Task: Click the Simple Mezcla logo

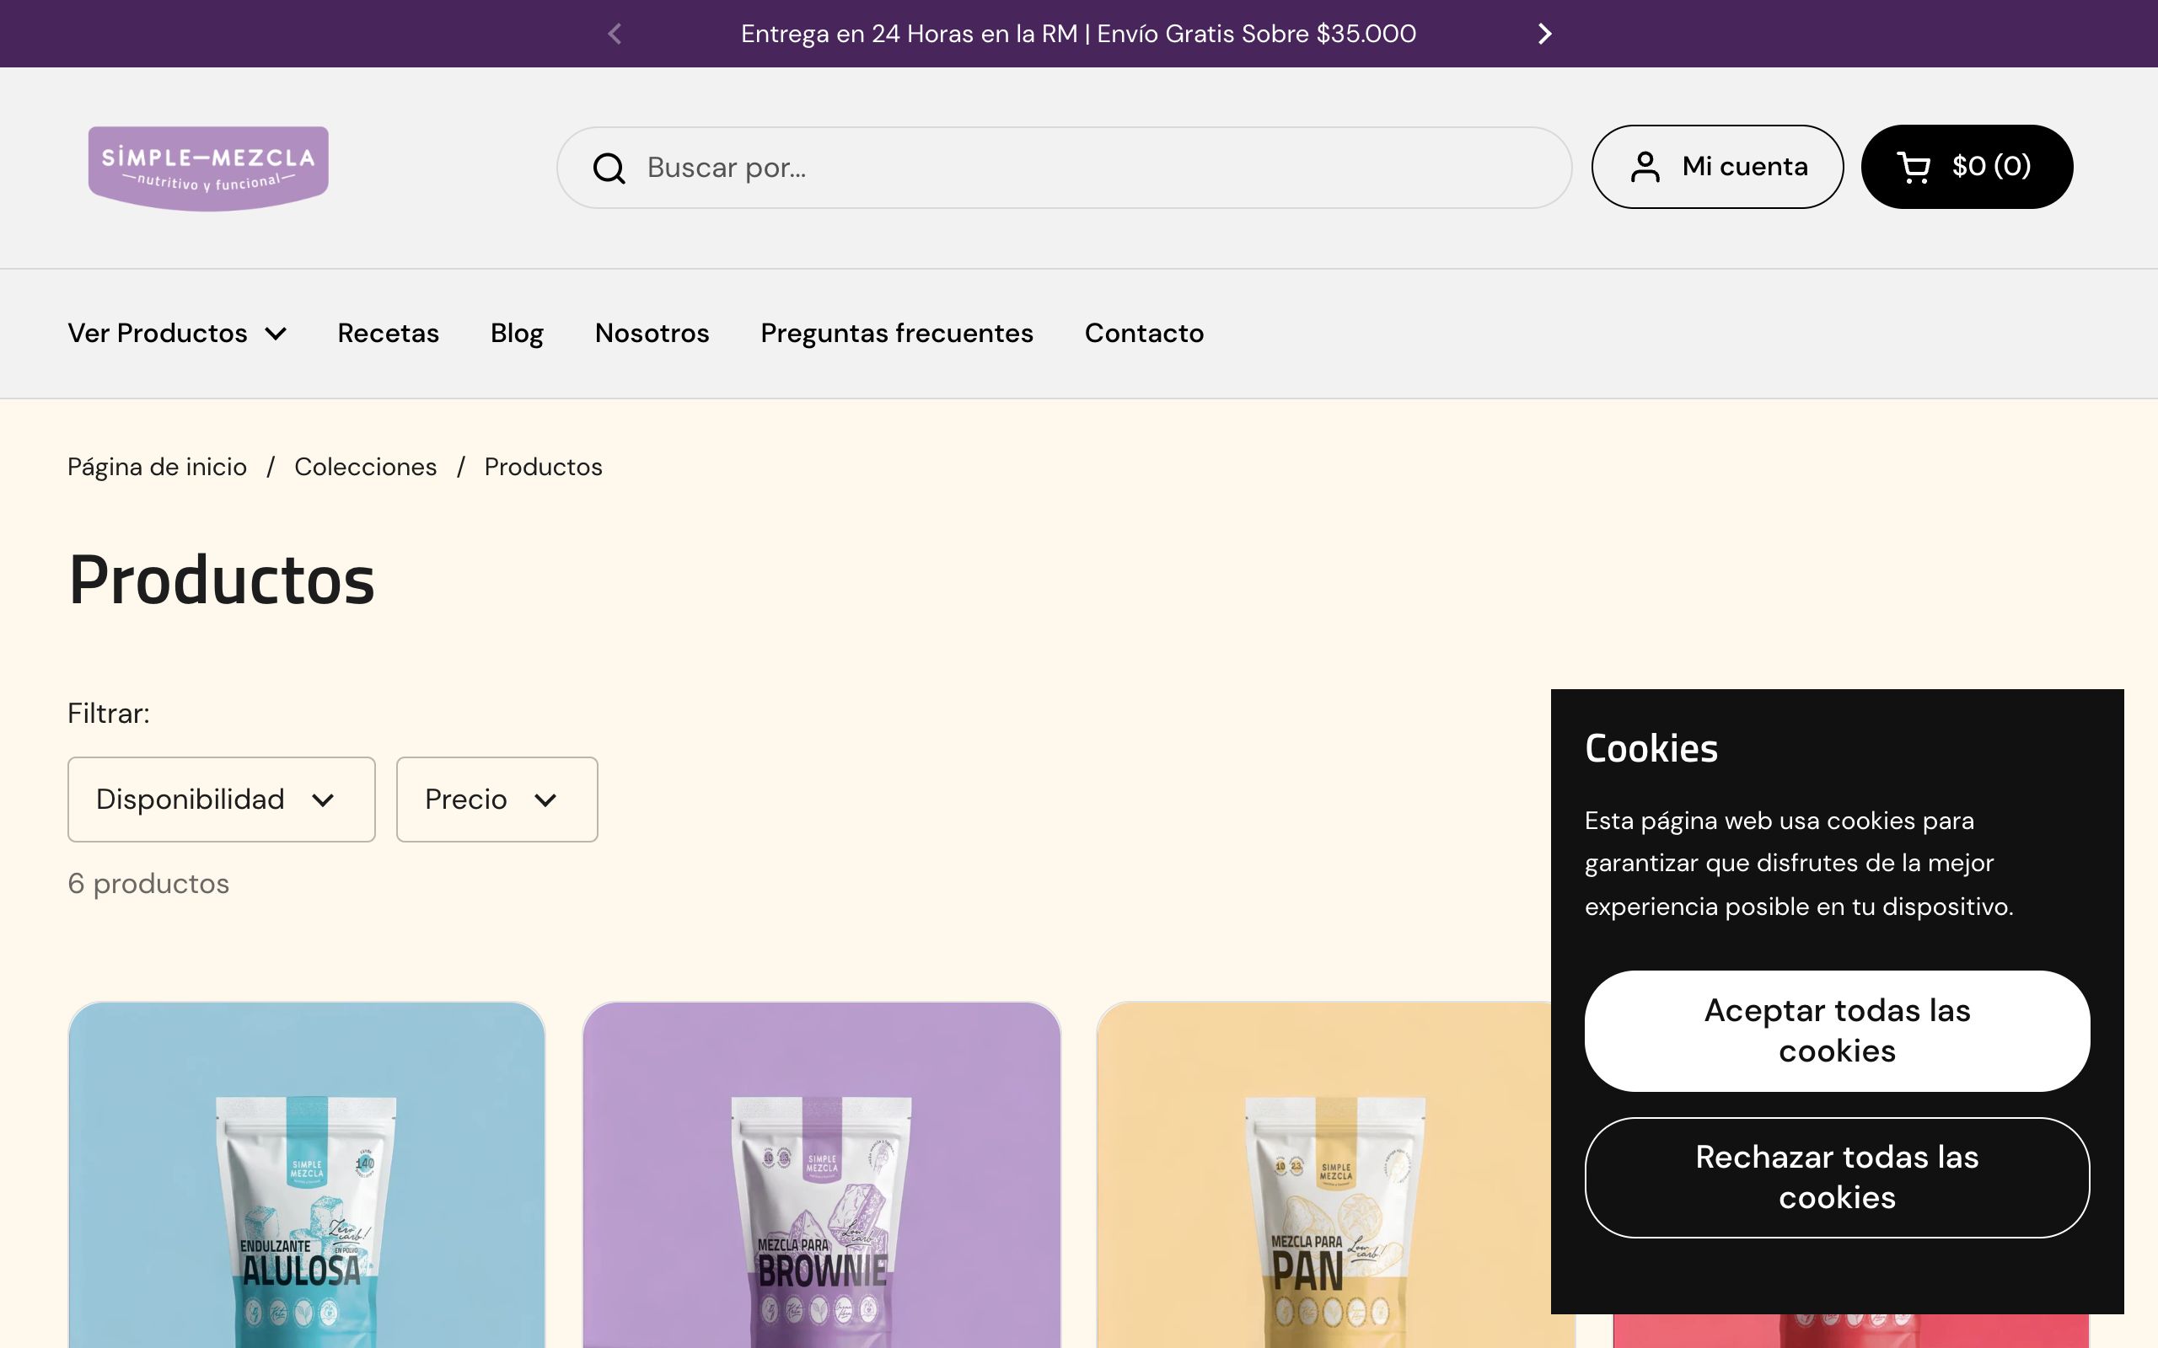Action: (x=207, y=168)
